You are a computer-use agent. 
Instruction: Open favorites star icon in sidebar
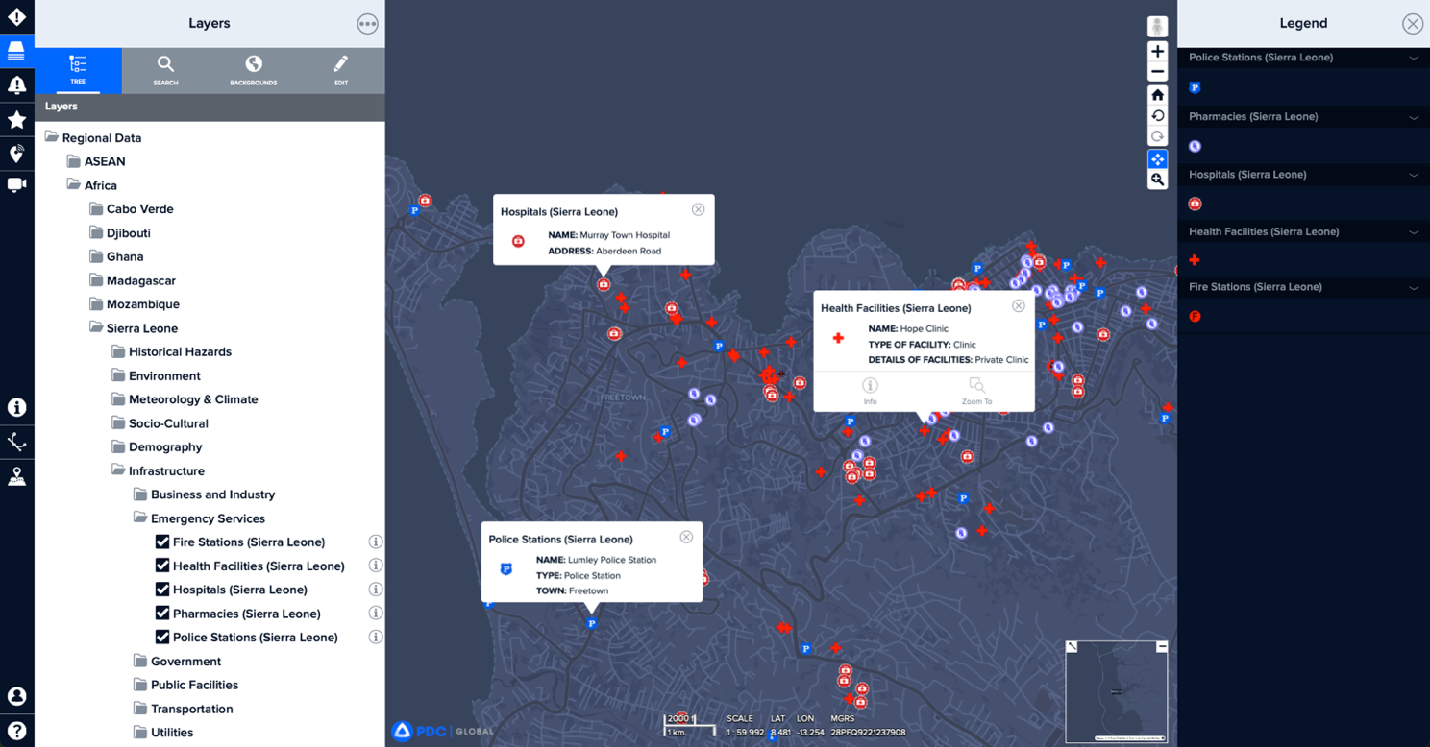click(x=16, y=119)
